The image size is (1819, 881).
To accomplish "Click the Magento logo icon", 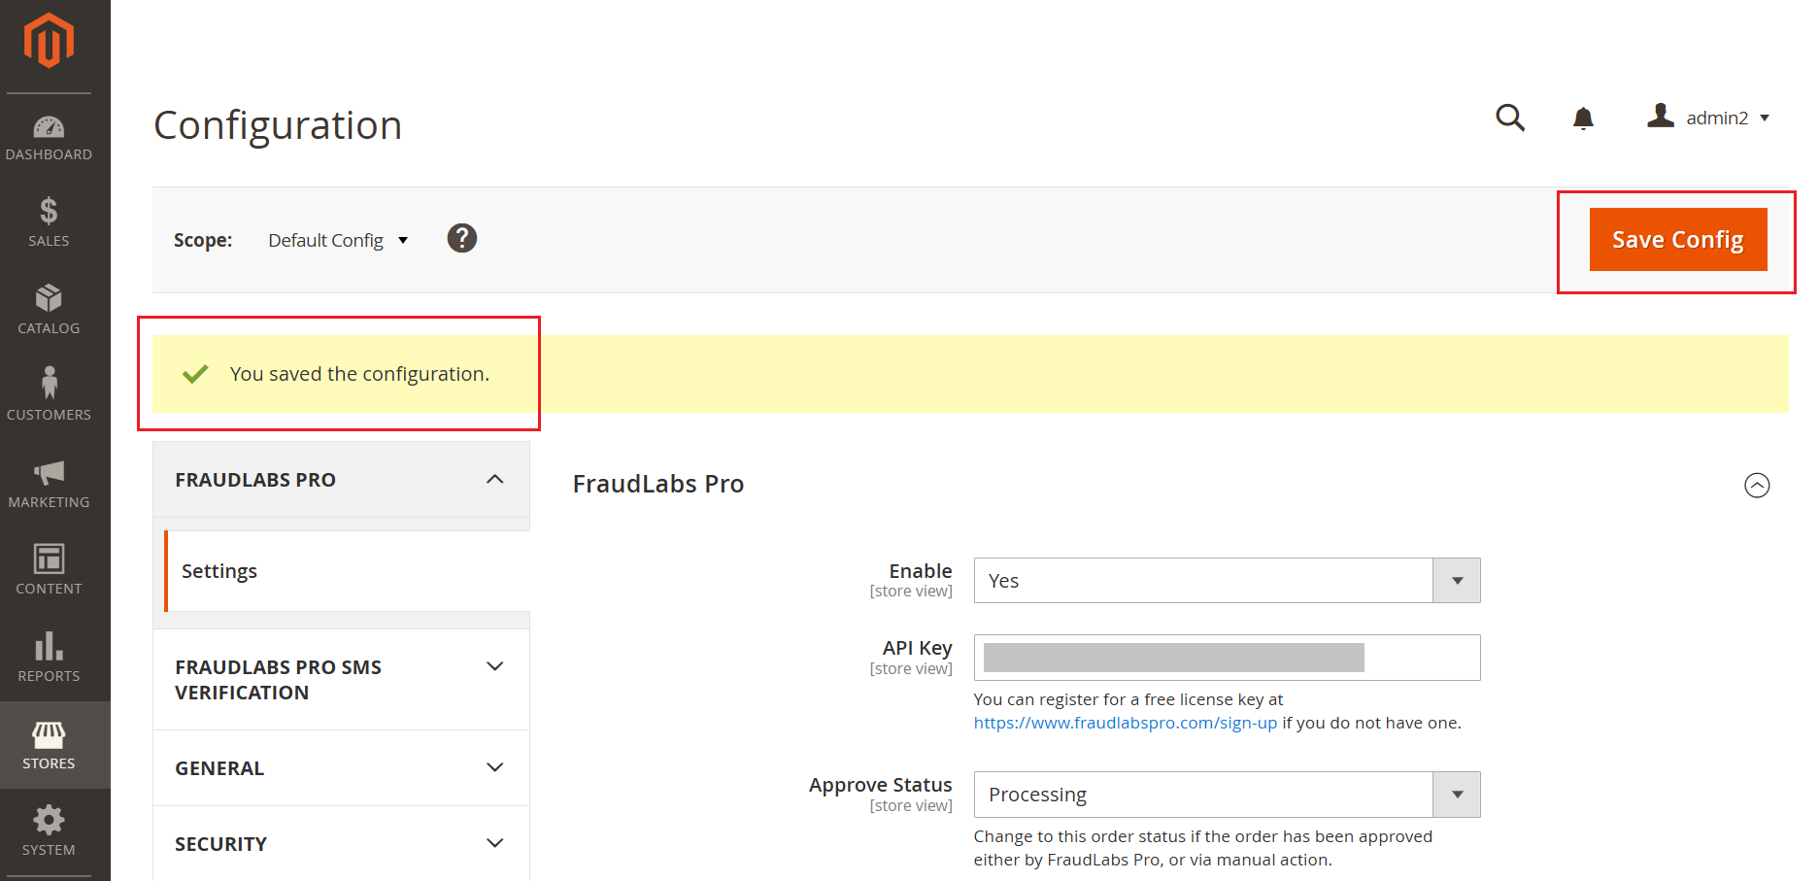I will click(49, 41).
